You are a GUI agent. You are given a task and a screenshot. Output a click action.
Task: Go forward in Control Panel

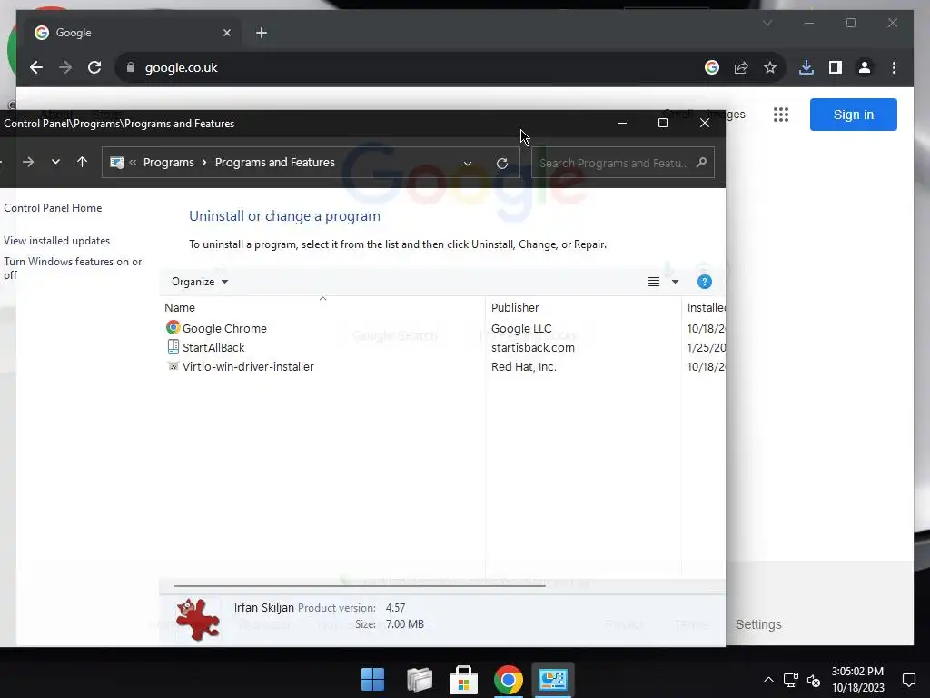[28, 162]
